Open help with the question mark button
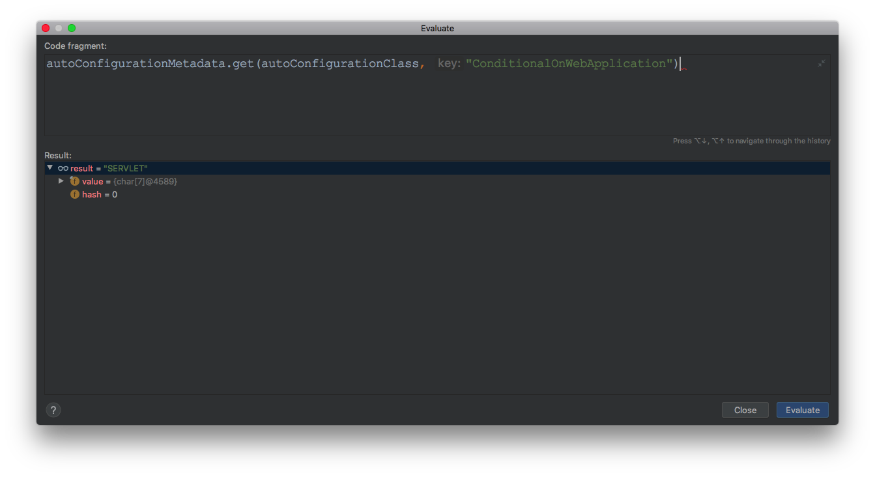 [53, 410]
